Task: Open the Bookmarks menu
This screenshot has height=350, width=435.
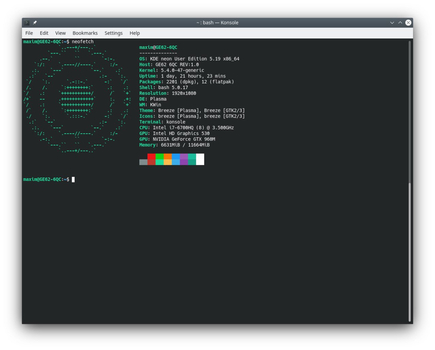Action: (x=85, y=33)
